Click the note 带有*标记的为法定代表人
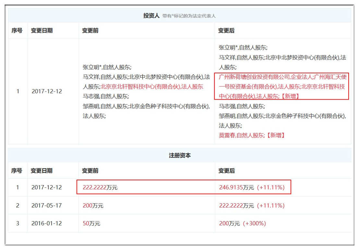 (189, 16)
